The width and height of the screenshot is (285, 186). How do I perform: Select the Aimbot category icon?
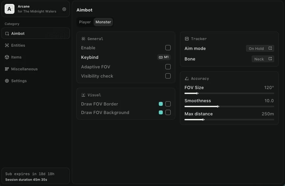[x=7, y=34]
